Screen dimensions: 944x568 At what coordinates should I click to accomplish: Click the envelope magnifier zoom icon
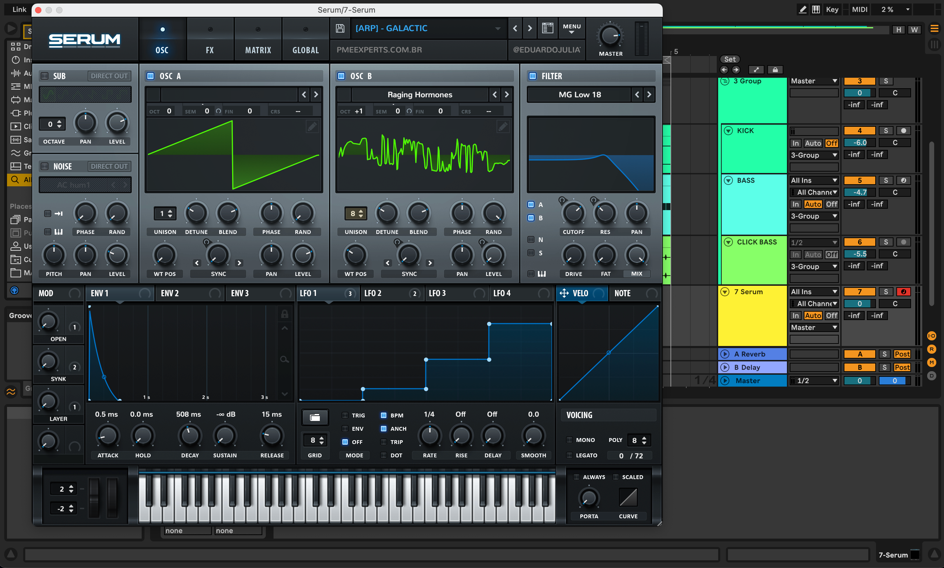[284, 360]
